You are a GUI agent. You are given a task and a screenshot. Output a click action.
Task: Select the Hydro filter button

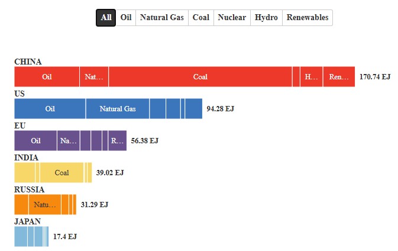click(266, 18)
